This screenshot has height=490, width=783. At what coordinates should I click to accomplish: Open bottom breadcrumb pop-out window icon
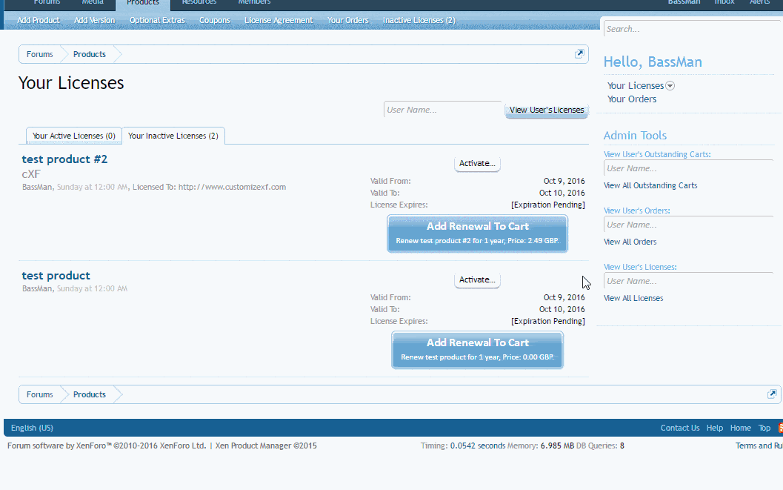pos(771,394)
